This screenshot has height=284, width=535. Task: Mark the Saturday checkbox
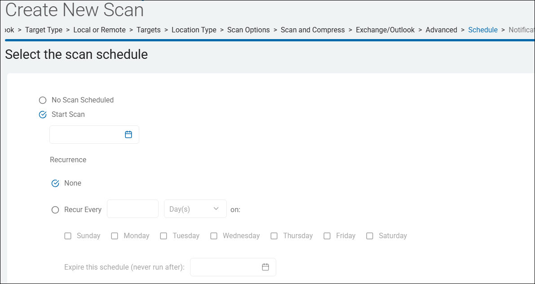(370, 236)
